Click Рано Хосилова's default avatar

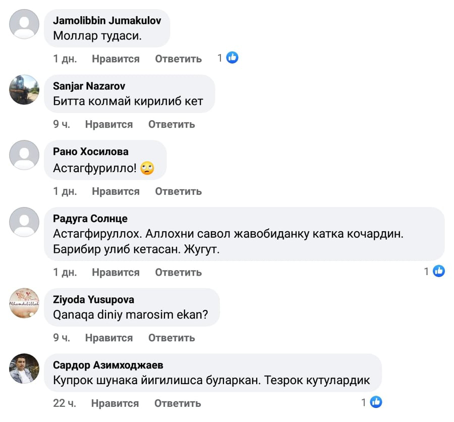pyautogui.click(x=24, y=155)
